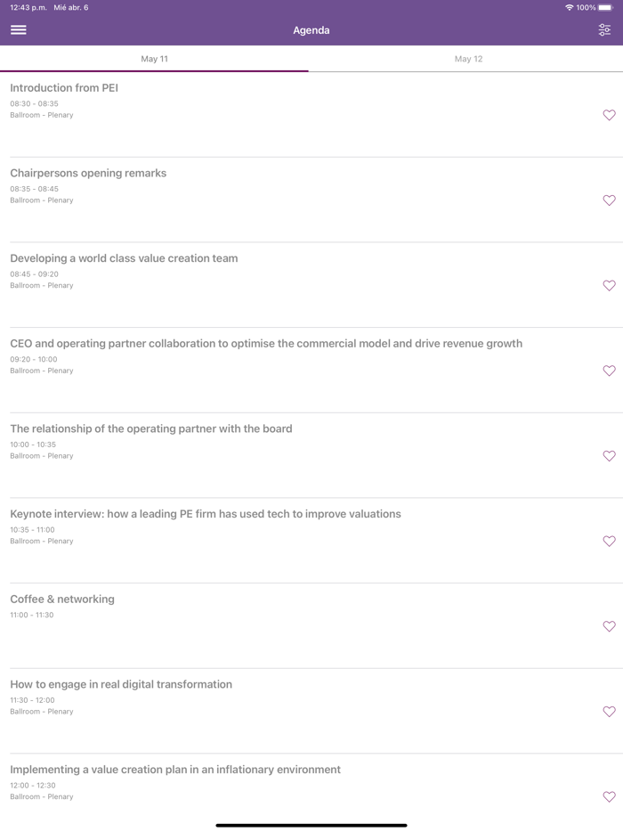This screenshot has height=832, width=623.
Task: Favorite the Introduction from PEI session
Action: [609, 115]
